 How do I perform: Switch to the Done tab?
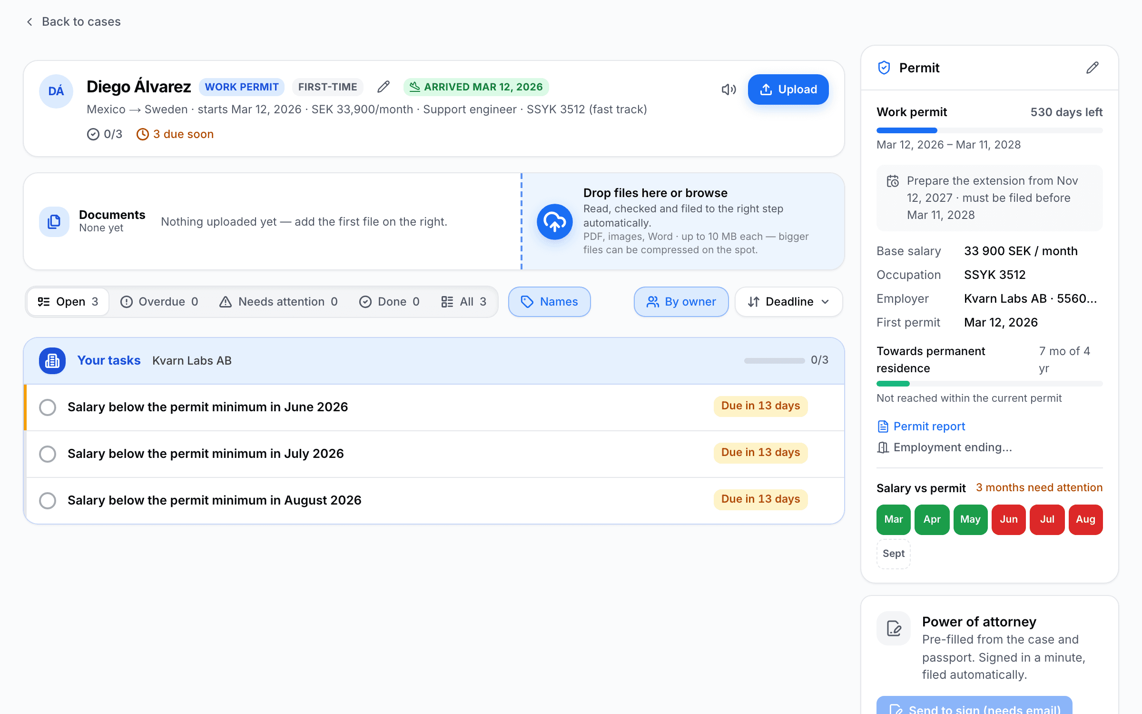click(390, 302)
